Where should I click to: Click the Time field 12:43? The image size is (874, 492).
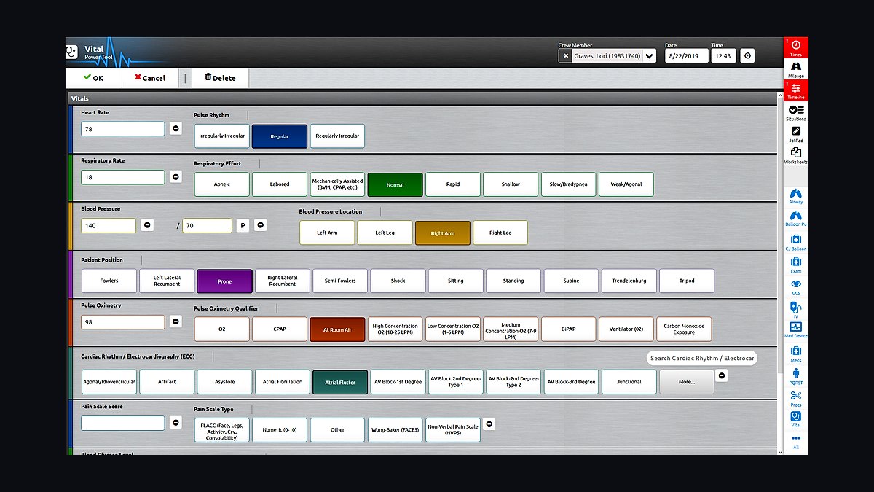[723, 56]
